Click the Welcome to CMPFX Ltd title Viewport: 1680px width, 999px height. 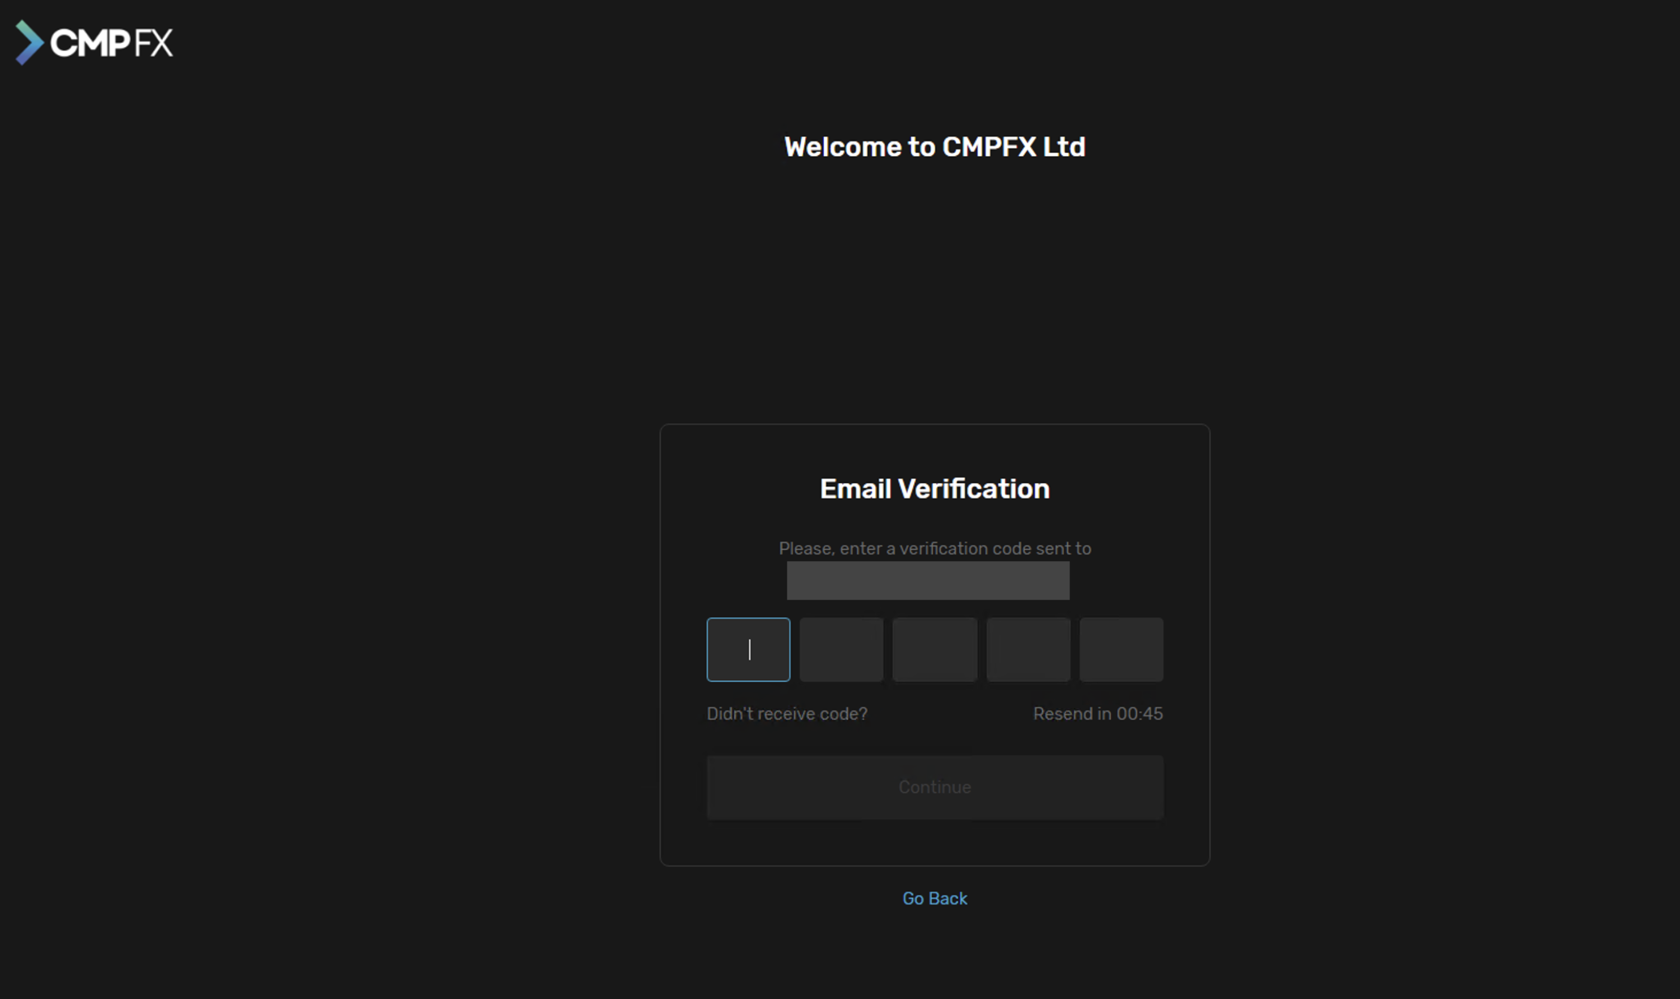[935, 147]
